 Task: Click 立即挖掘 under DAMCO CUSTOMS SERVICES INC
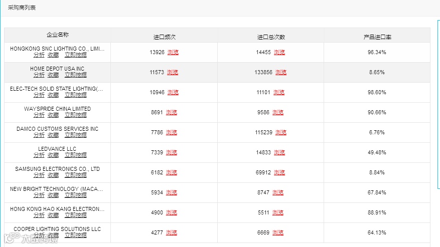(x=75, y=135)
